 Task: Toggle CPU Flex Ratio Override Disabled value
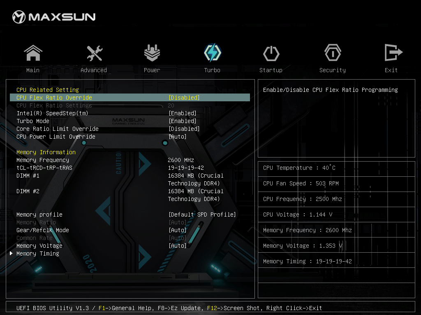pos(184,98)
